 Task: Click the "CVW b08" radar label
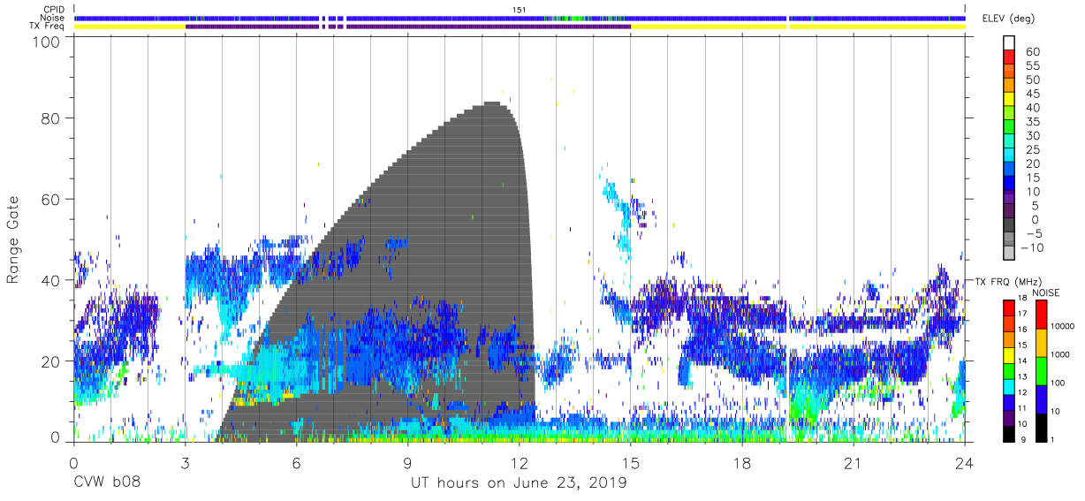pos(108,483)
